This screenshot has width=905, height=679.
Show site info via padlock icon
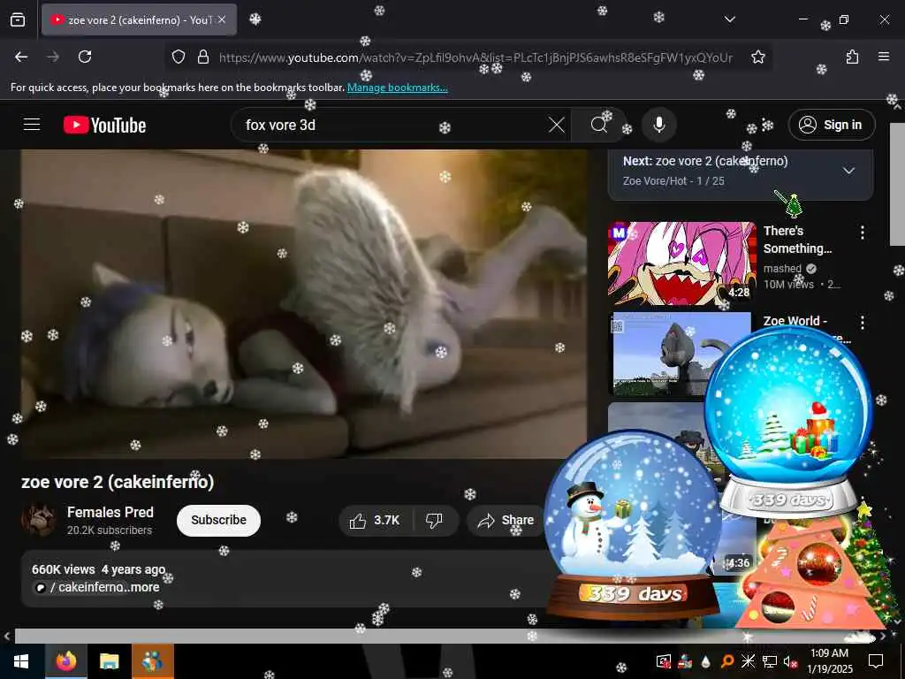(x=203, y=57)
